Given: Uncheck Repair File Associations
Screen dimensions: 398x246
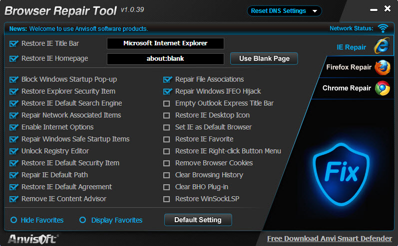Looking at the screenshot, I should [x=167, y=80].
